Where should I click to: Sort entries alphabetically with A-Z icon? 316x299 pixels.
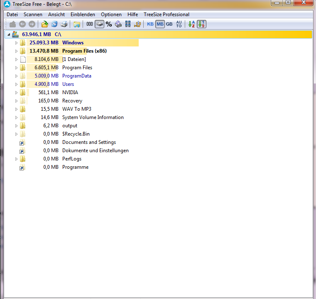click(x=191, y=24)
